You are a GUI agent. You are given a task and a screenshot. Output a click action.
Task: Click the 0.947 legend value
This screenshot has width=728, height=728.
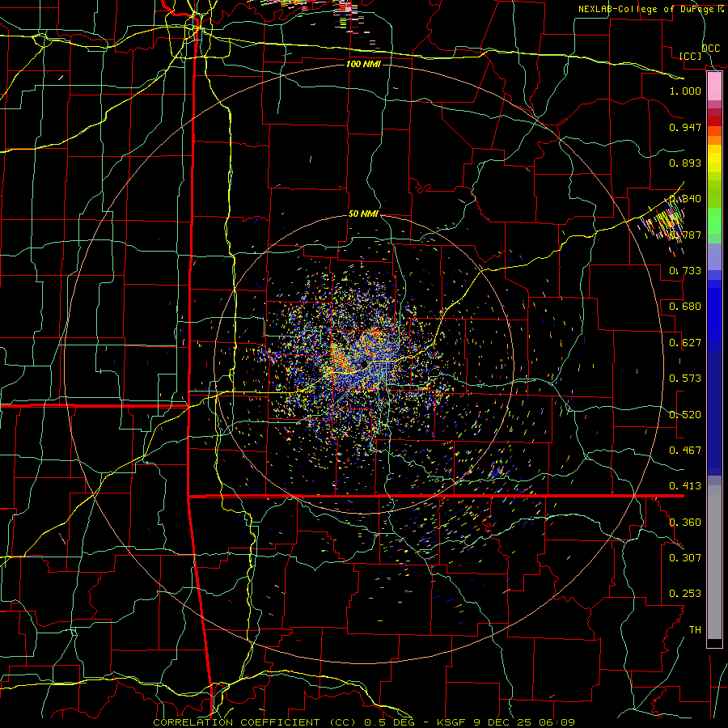[x=685, y=127]
